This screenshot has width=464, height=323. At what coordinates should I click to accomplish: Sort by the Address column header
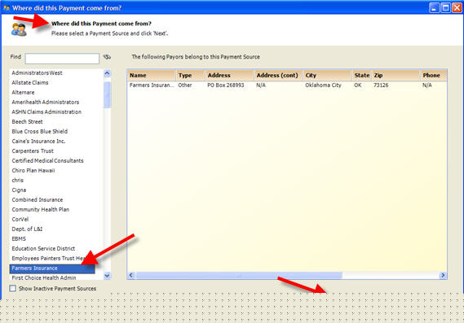(229, 76)
